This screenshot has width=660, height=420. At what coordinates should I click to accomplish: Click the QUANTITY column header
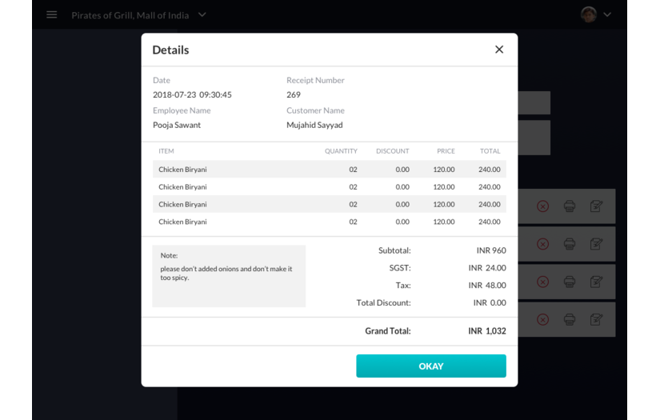[x=341, y=151]
